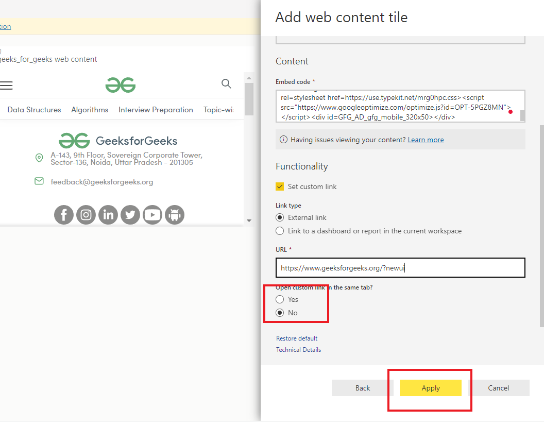The height and width of the screenshot is (425, 544).
Task: Click the web tile scrollbar down arrow
Action: coord(249,220)
